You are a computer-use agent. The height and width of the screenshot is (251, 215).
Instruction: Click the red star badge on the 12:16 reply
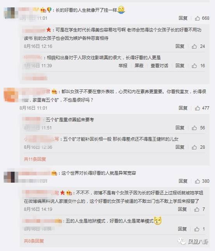(49, 30)
